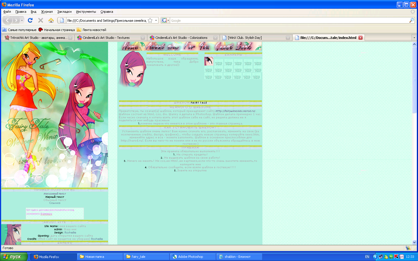Viewport: 418px width, 261px height.
Task: Click the About site header link
Action: click(163, 46)
